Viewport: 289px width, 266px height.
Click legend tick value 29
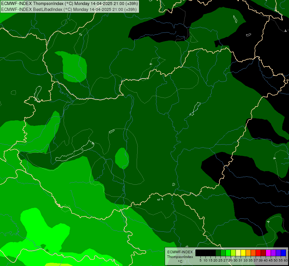(231, 260)
